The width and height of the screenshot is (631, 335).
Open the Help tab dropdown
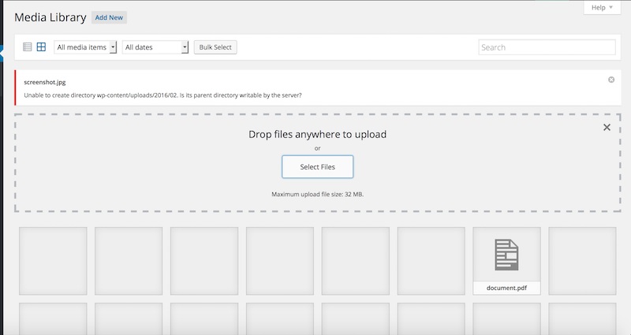[x=603, y=8]
